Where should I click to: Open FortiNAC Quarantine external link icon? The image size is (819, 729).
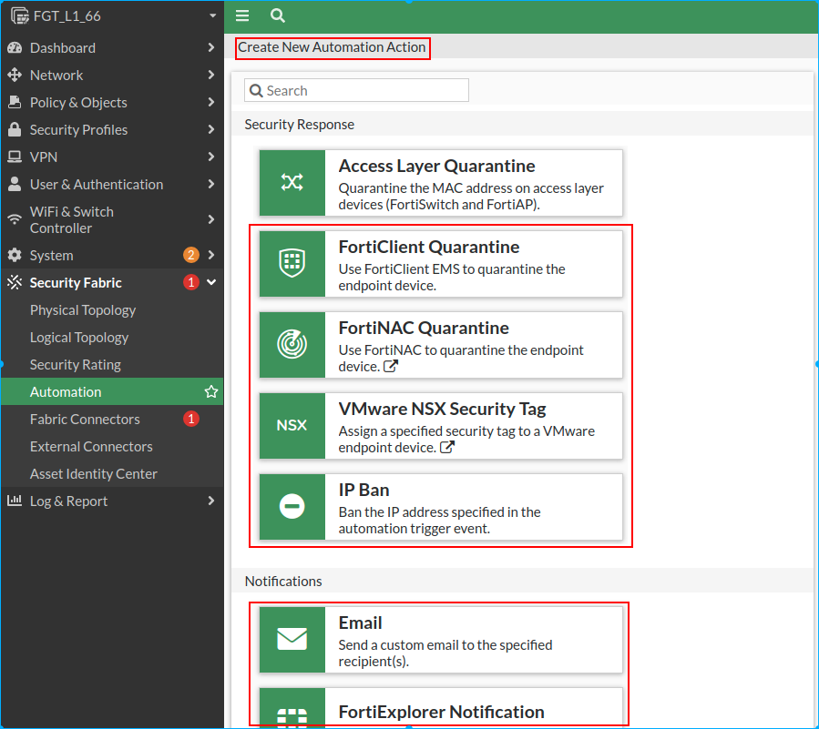point(391,367)
